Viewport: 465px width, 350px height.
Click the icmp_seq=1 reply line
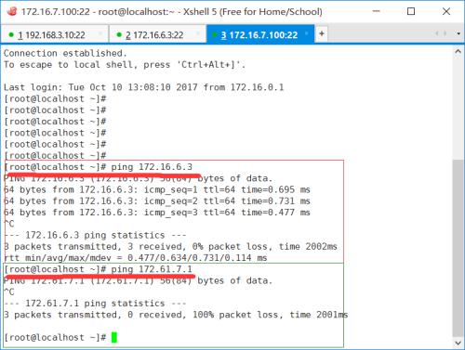pos(157,189)
